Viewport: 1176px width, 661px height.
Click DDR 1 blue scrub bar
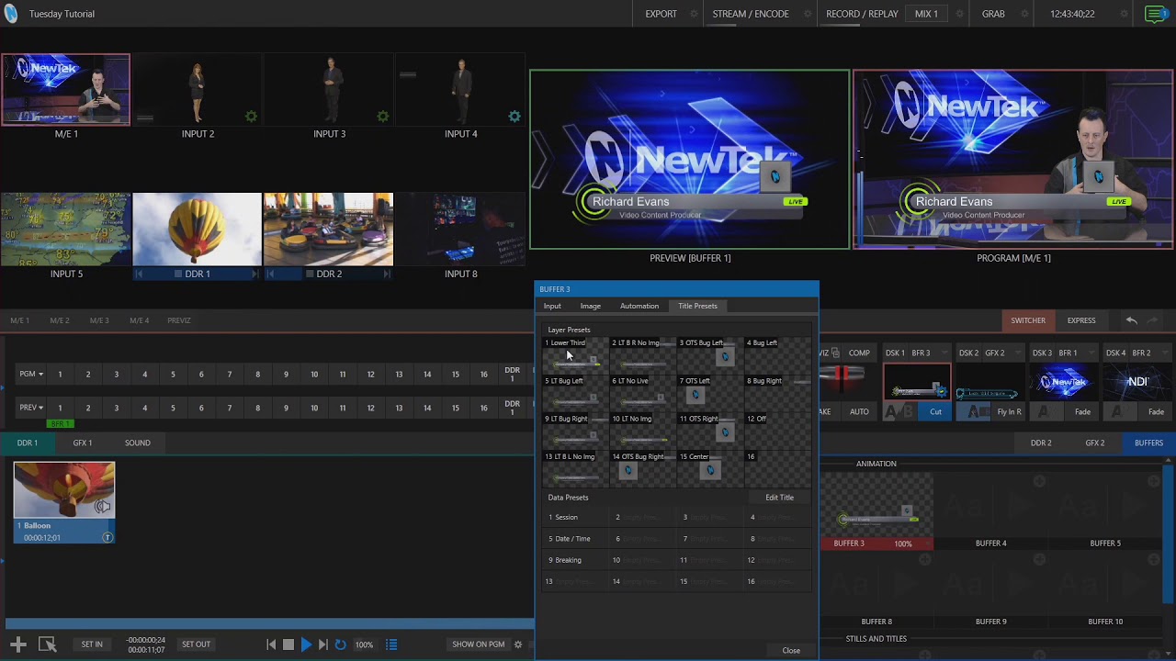pyautogui.click(x=269, y=624)
